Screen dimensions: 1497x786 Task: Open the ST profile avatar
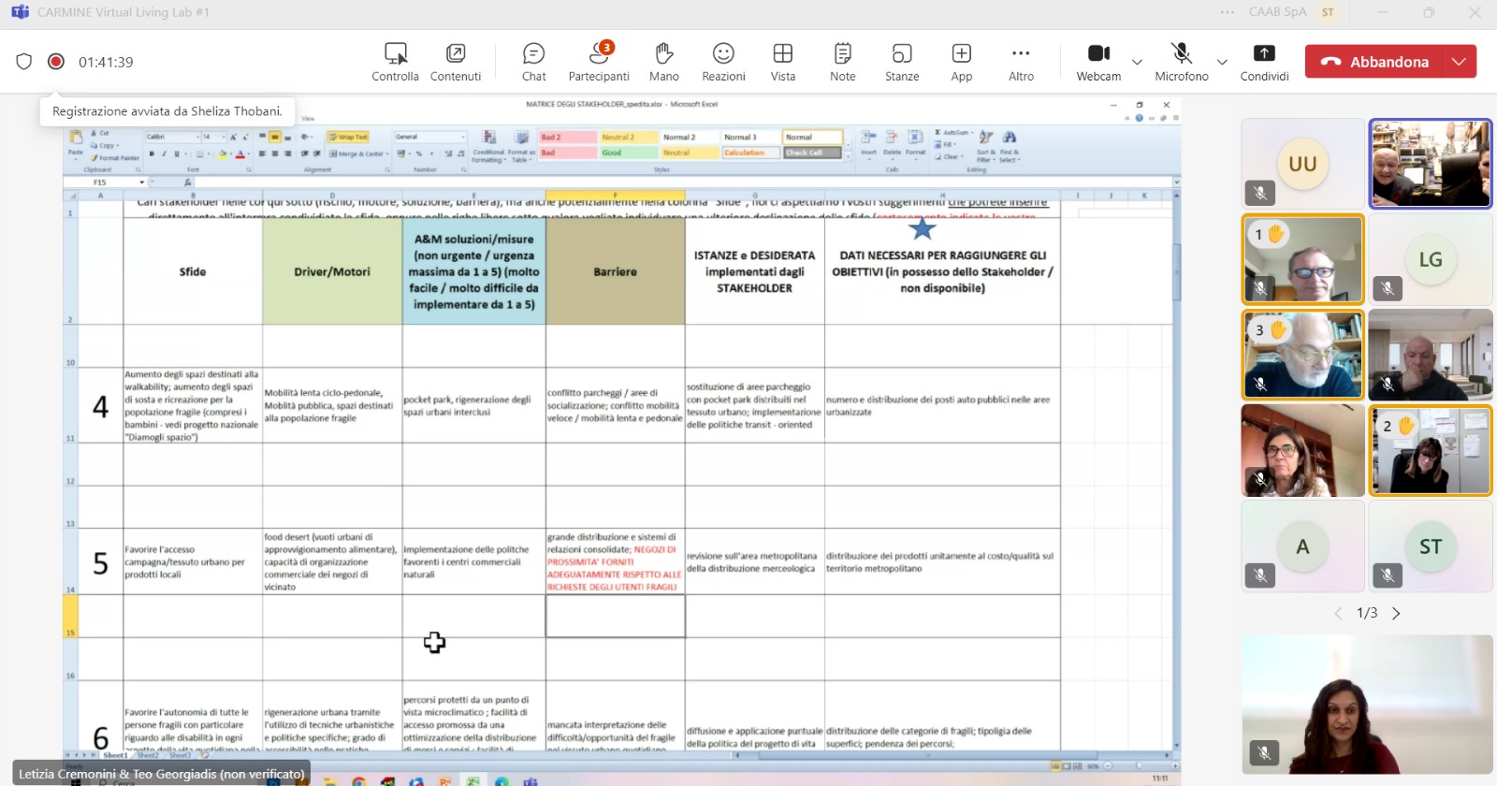point(1328,12)
